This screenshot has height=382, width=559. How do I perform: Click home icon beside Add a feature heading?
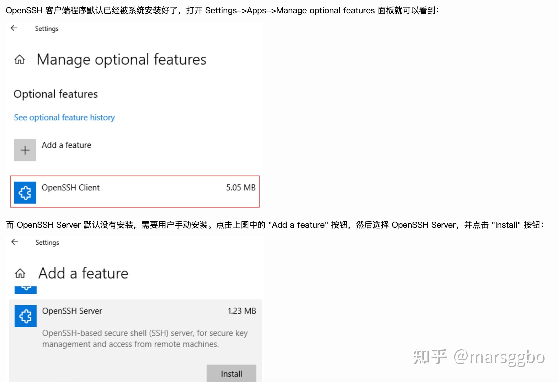pyautogui.click(x=20, y=273)
